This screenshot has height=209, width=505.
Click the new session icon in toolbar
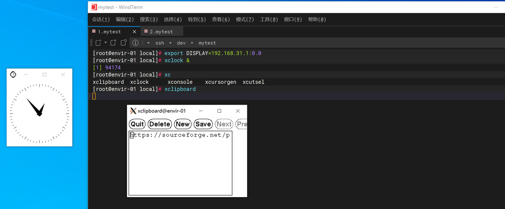(98, 43)
